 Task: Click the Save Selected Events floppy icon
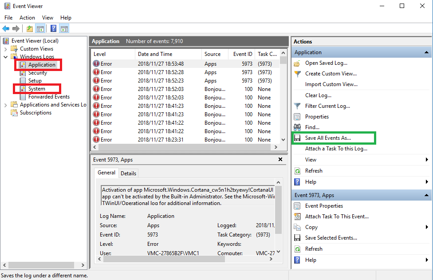point(297,238)
